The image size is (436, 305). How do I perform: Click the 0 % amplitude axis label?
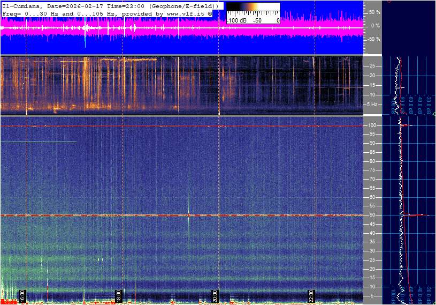375,25
